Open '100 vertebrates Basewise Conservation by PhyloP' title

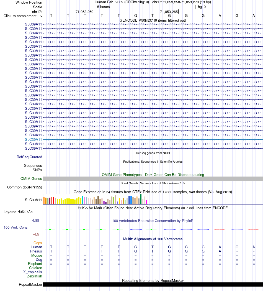point(153,221)
